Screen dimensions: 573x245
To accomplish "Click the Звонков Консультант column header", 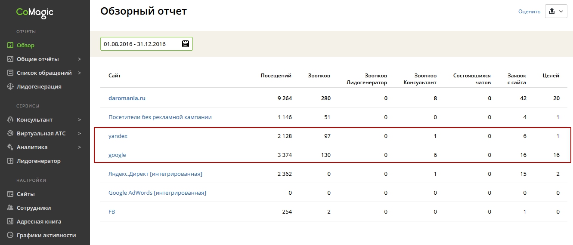I will pos(420,79).
